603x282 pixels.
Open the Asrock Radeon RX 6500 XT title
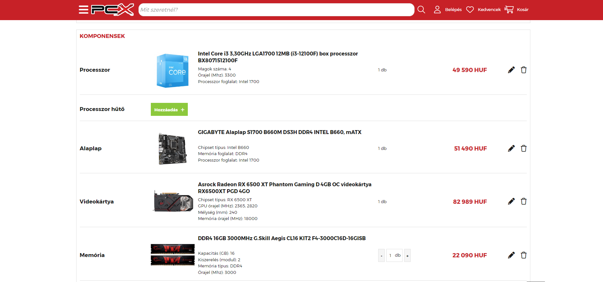pos(285,188)
